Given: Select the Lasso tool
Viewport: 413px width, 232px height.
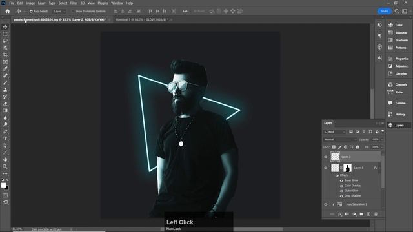Looking at the screenshot, I should (x=5, y=41).
